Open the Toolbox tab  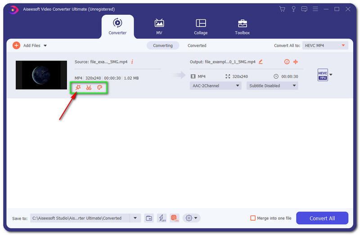(x=242, y=26)
